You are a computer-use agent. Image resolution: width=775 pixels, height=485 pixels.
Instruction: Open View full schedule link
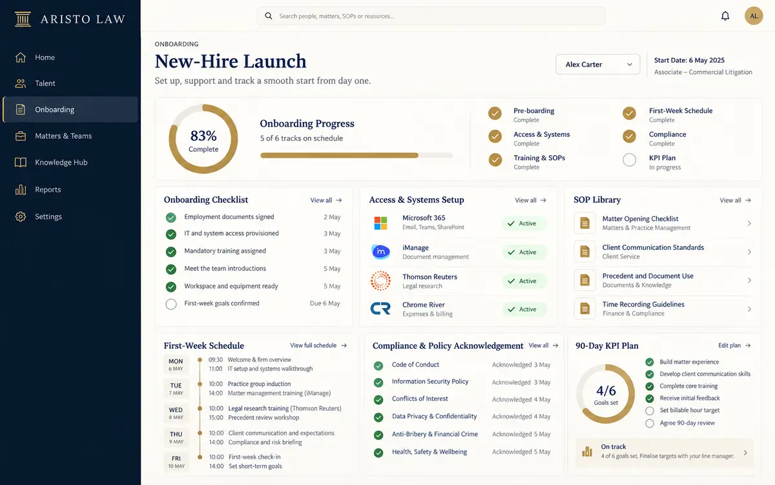(318, 346)
